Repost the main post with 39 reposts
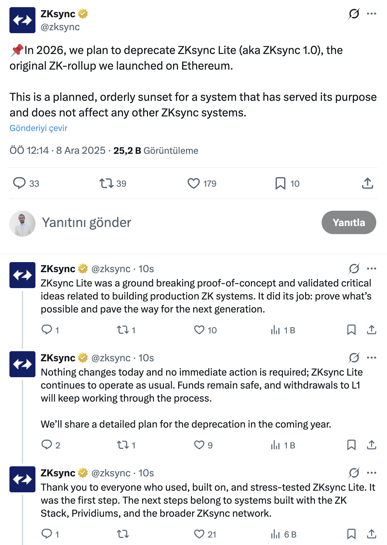Screen dimensions: 387x545 pos(106,183)
